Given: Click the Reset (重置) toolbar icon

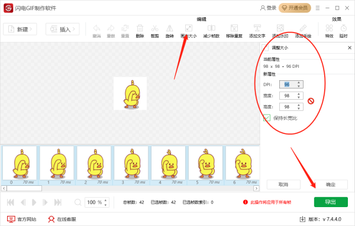Looking at the screenshot, I should 125,29.
